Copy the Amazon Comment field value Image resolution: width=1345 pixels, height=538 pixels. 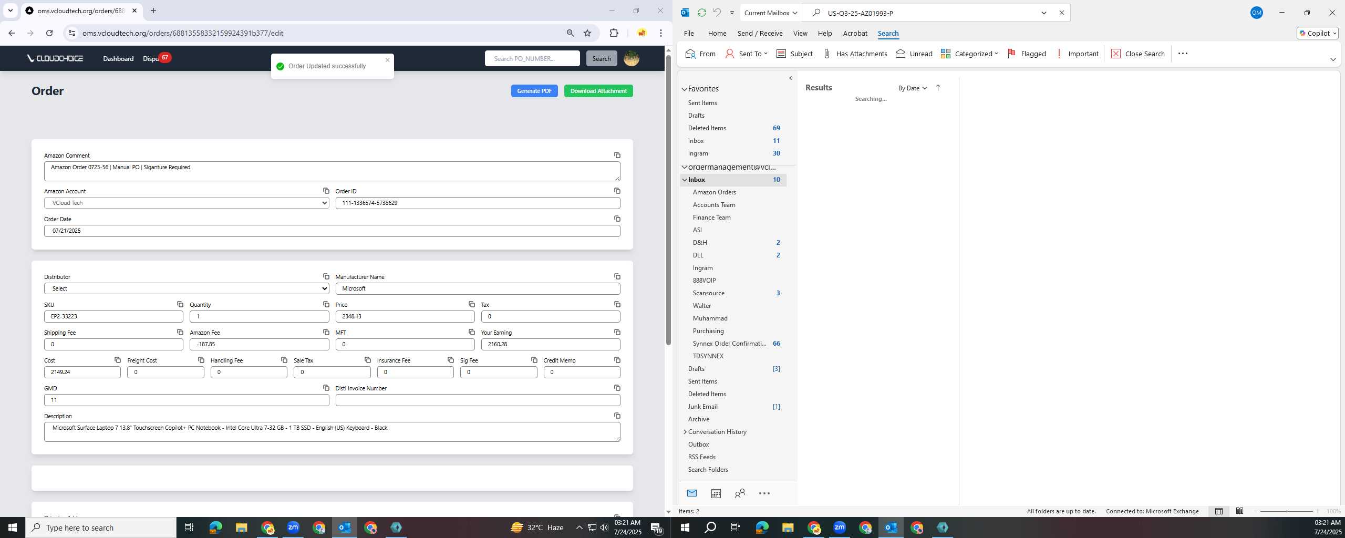coord(617,155)
